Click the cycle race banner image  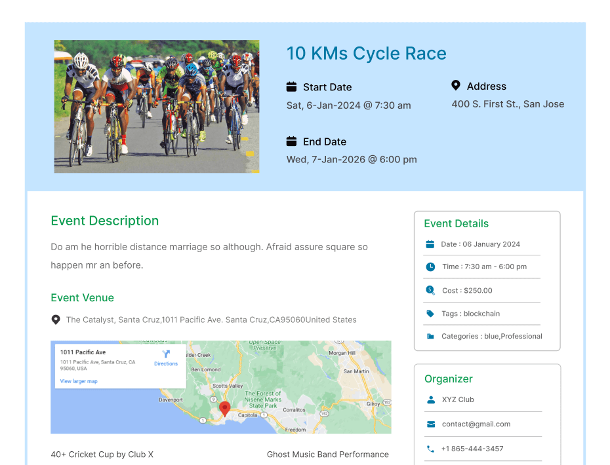tap(157, 107)
